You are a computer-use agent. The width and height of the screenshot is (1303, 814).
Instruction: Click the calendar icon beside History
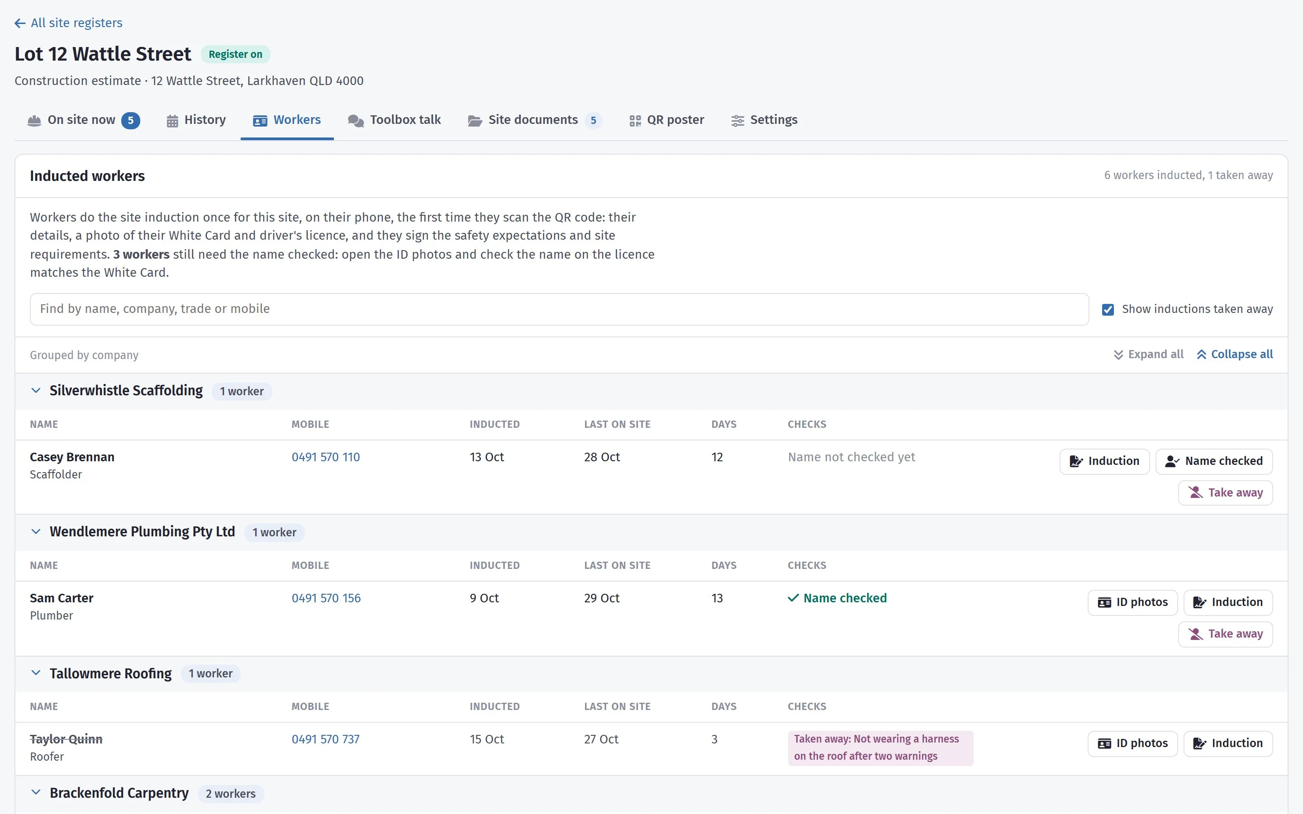172,121
